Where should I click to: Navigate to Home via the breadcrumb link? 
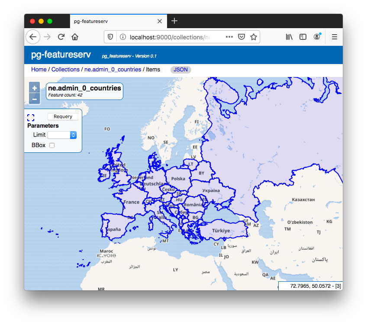(39, 69)
